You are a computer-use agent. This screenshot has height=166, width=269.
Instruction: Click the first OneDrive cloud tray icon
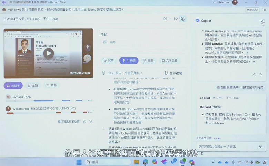coord(220,162)
